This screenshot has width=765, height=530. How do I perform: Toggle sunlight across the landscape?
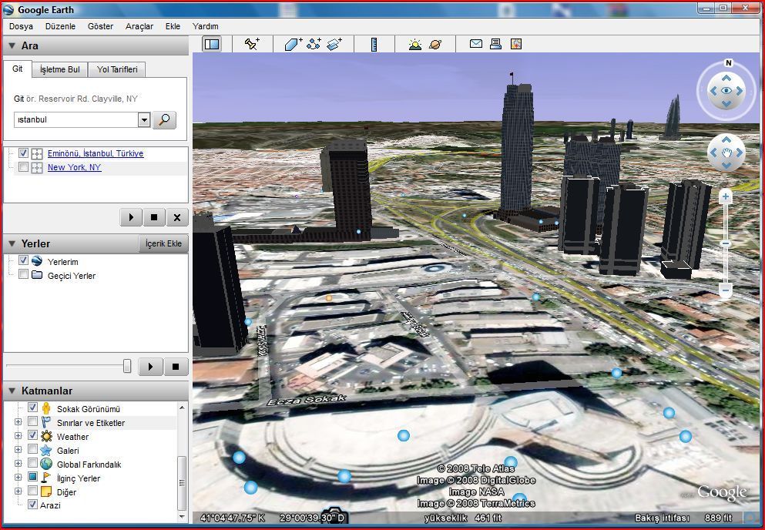[x=415, y=45]
